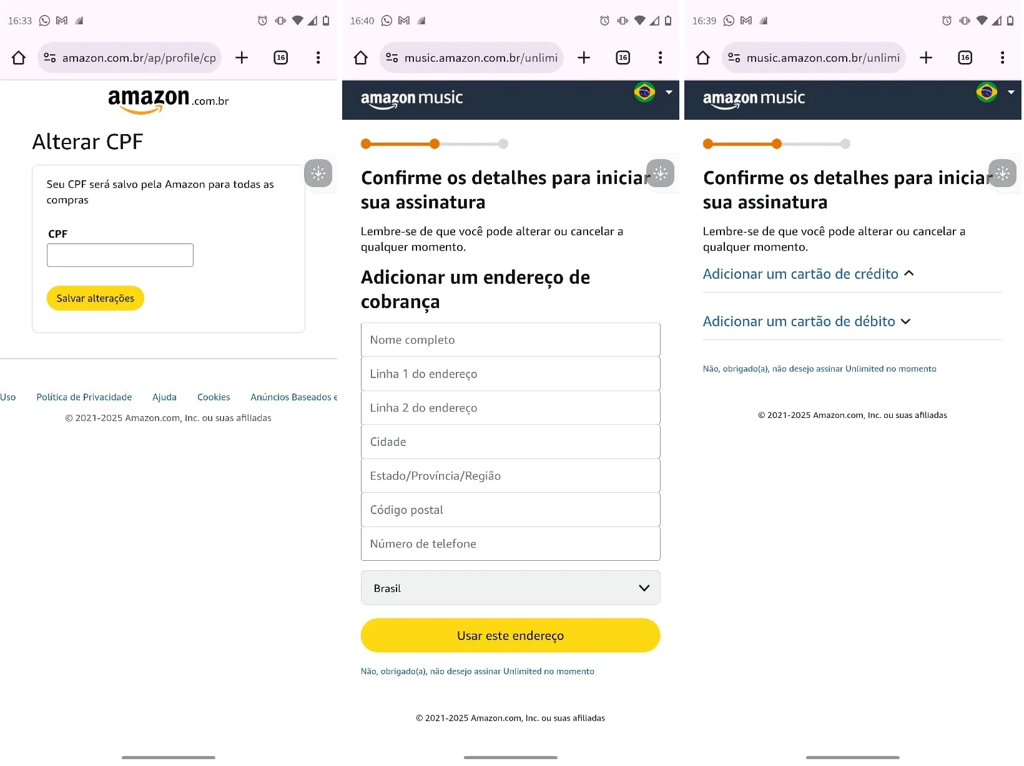The image size is (1024, 766).
Task: Click inside the CPF input field
Action: 119,255
